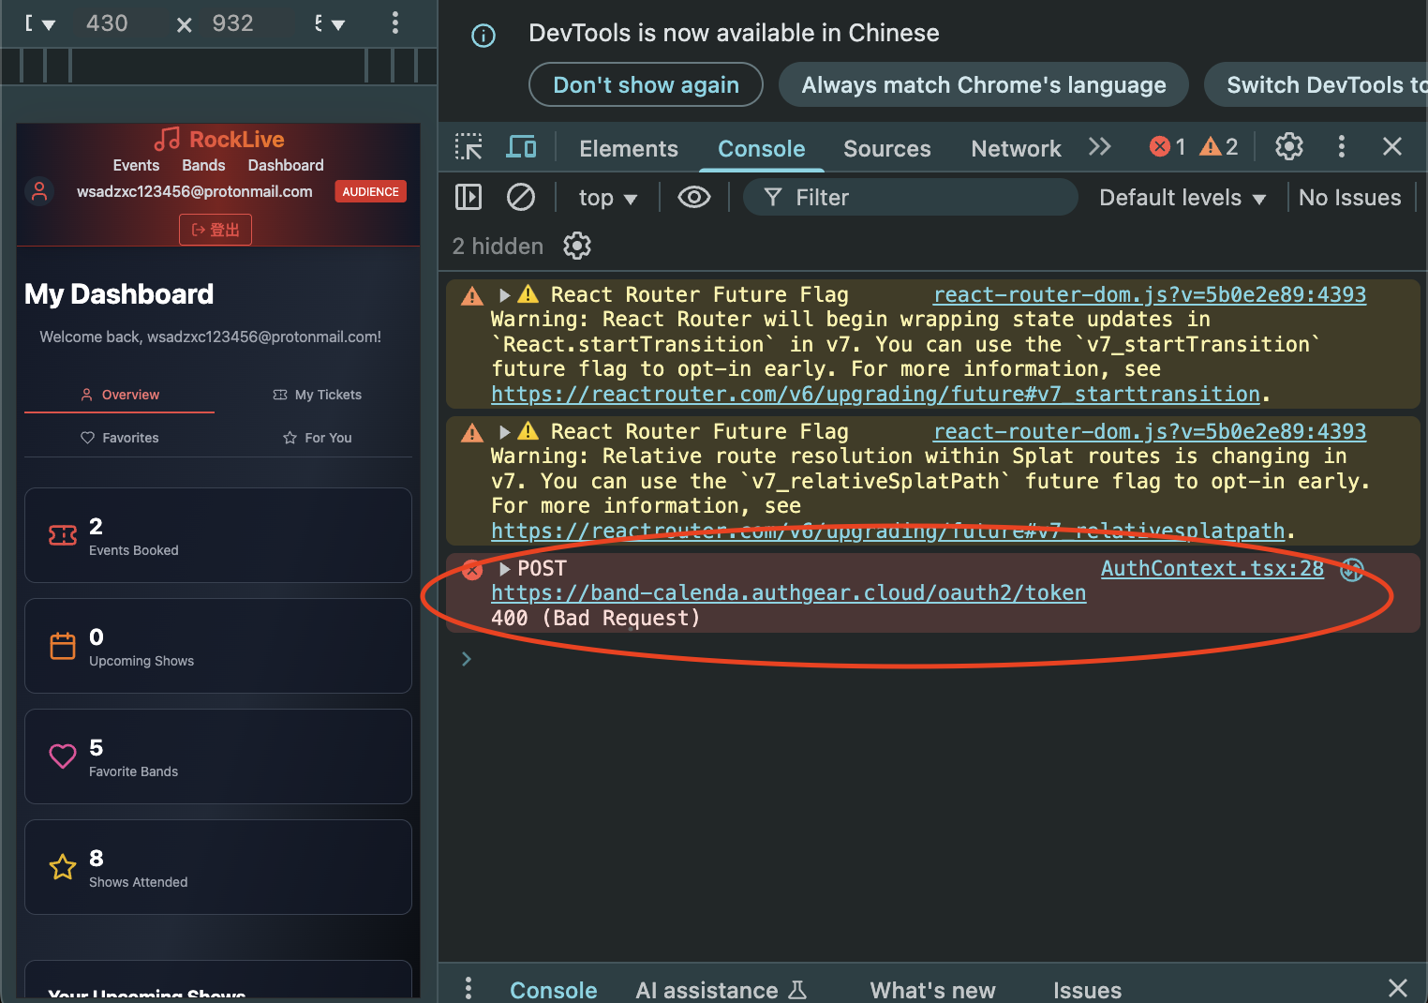Open second react-router-dom.js source link
Screen dimensions: 1428x1003
[1150, 432]
